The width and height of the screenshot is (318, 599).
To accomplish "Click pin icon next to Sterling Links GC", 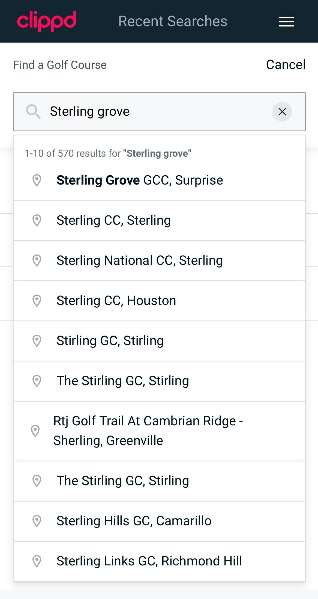I will coord(37,561).
